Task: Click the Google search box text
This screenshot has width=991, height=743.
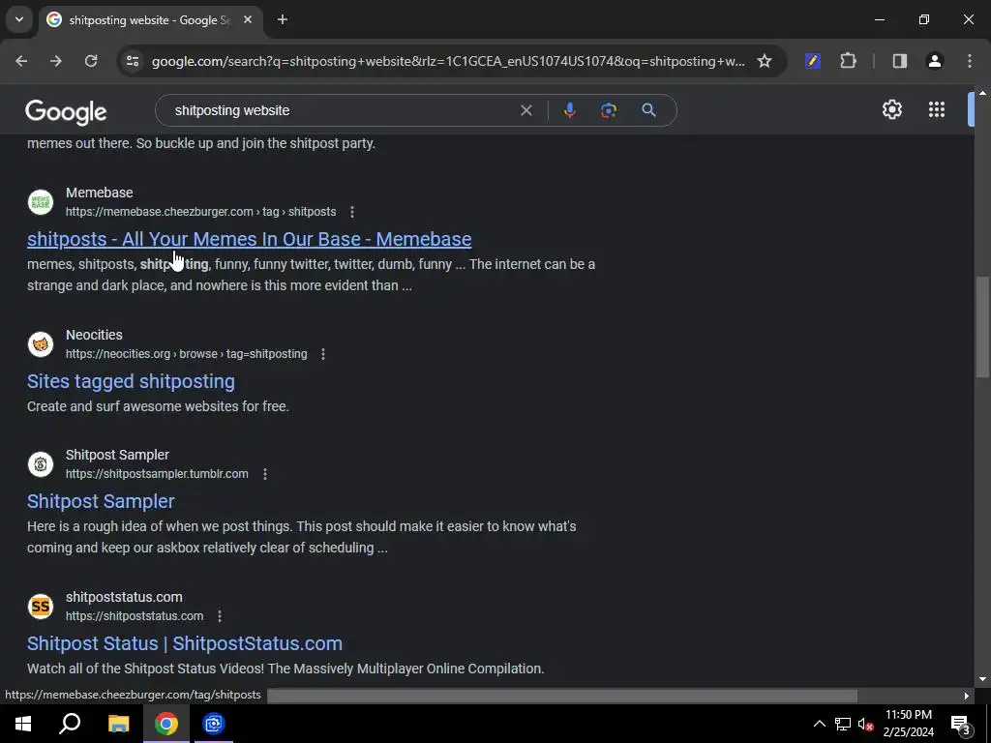Action: click(232, 110)
